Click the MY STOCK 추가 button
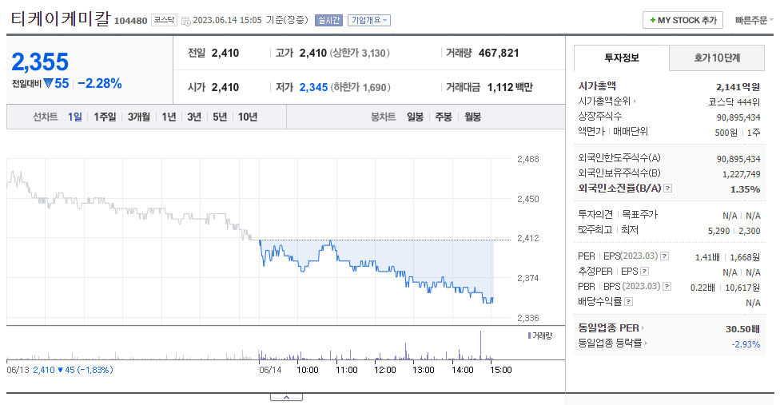The width and height of the screenshot is (784, 405). (683, 21)
